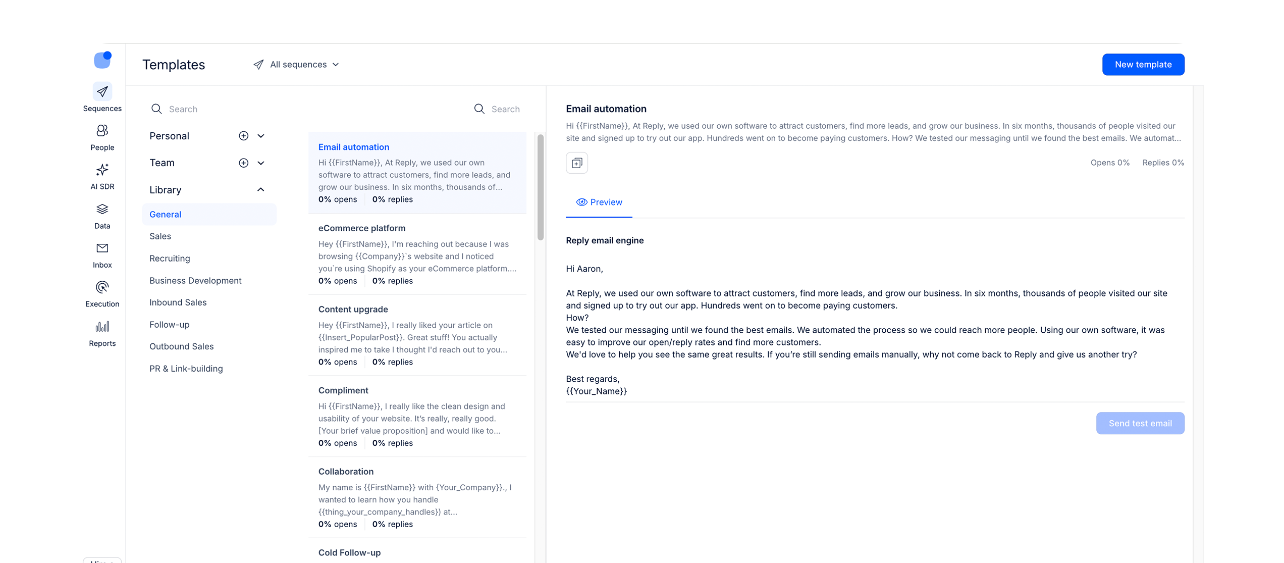Viewport: 1284px width, 563px height.
Task: Open Reports from the sidebar
Action: [102, 333]
